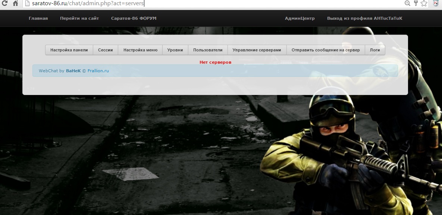Open the zoom magnifier icon in address bar
This screenshot has width=442, height=215.
tap(407, 3)
